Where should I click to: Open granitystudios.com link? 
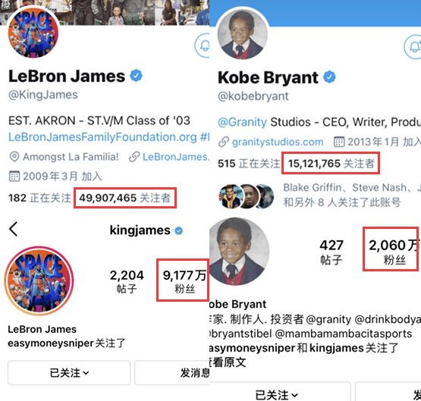278,142
